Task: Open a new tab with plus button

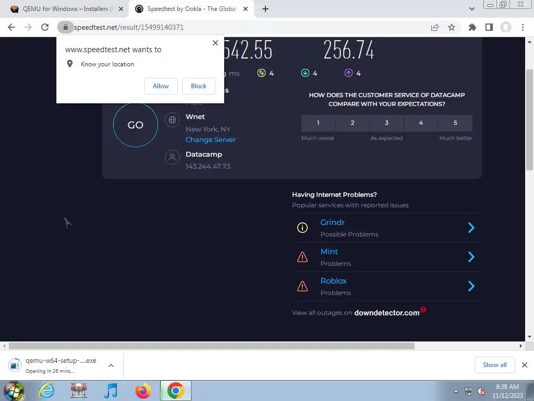Action: coord(265,9)
